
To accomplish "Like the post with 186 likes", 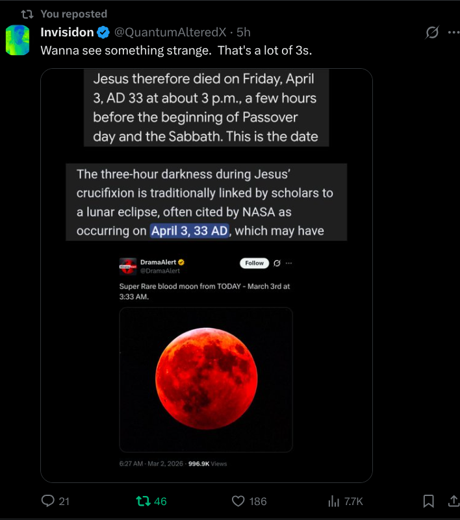I will (x=238, y=501).
